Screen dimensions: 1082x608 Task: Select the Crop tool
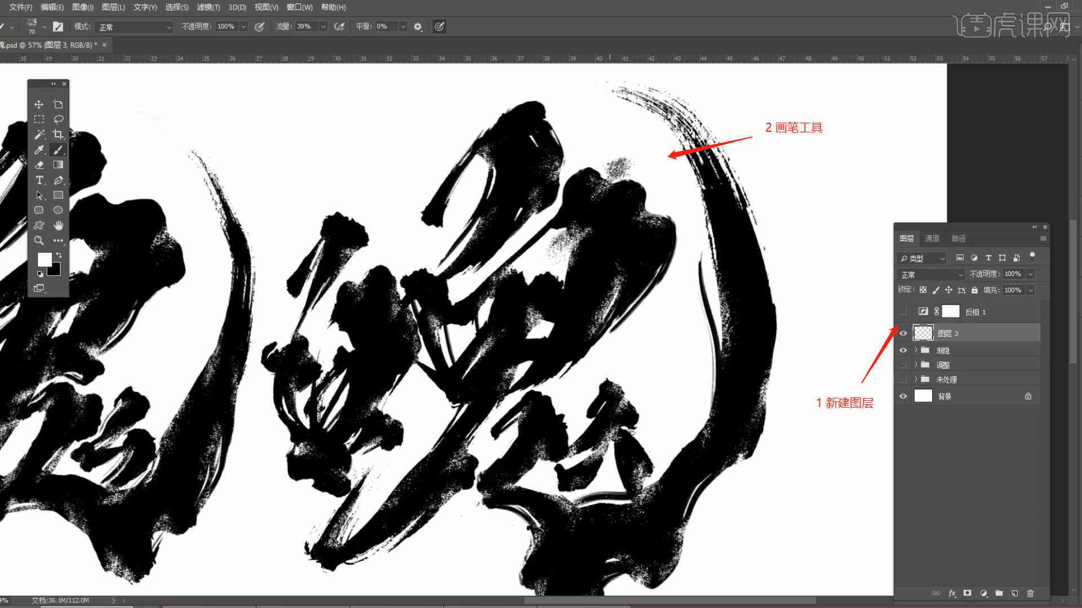coord(58,135)
